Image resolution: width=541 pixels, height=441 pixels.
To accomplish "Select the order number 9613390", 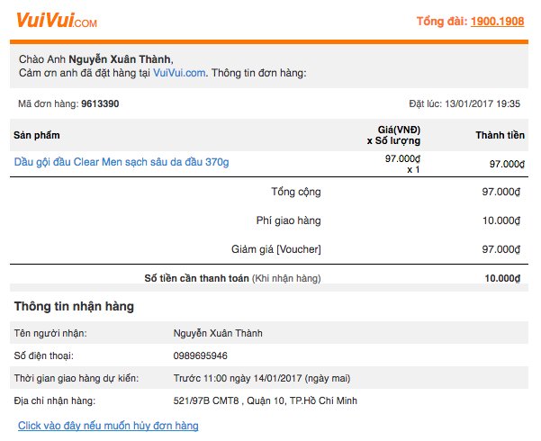I will coord(100,103).
